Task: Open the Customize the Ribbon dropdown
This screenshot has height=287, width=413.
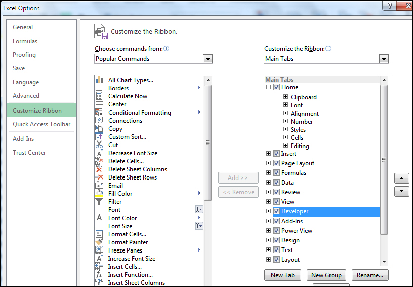Action: pyautogui.click(x=384, y=59)
